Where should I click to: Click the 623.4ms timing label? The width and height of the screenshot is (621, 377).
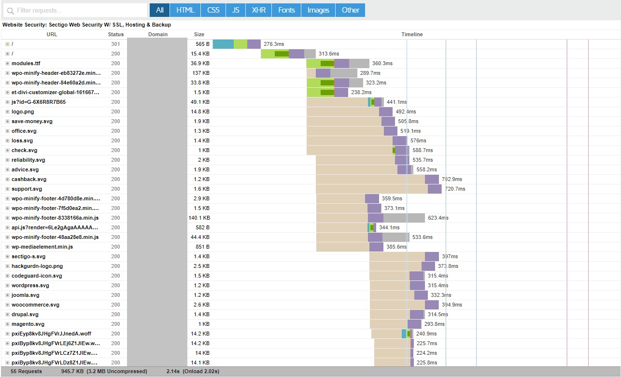[x=438, y=218]
